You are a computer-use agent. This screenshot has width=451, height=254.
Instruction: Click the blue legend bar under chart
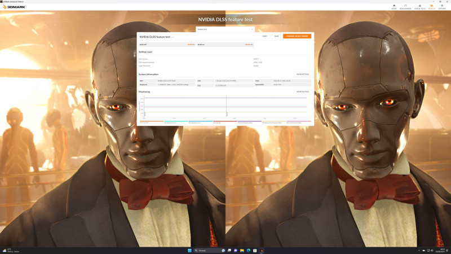tap(201, 121)
